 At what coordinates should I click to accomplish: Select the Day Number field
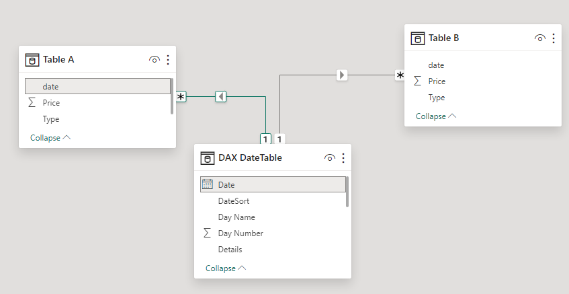point(273,233)
